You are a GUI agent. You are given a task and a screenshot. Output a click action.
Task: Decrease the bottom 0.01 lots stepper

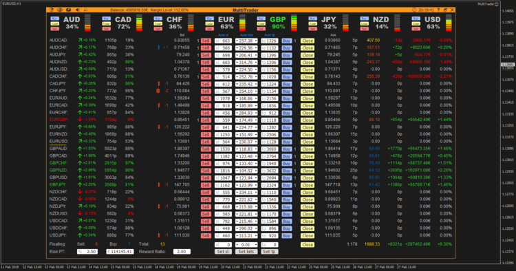[237, 245]
